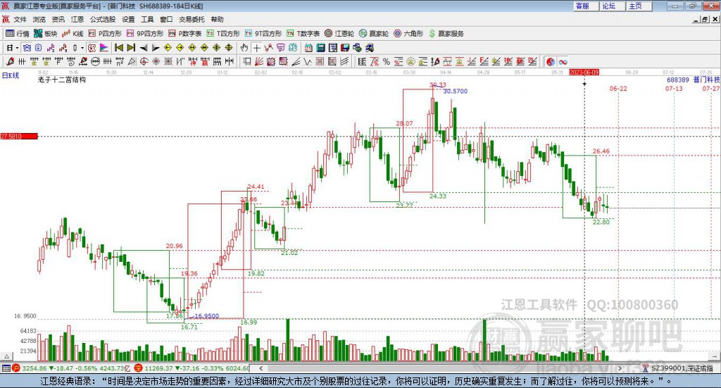Image resolution: width=721 pixels, height=388 pixels.
Task: Open the 板块 sector view
Action: pyautogui.click(x=46, y=34)
